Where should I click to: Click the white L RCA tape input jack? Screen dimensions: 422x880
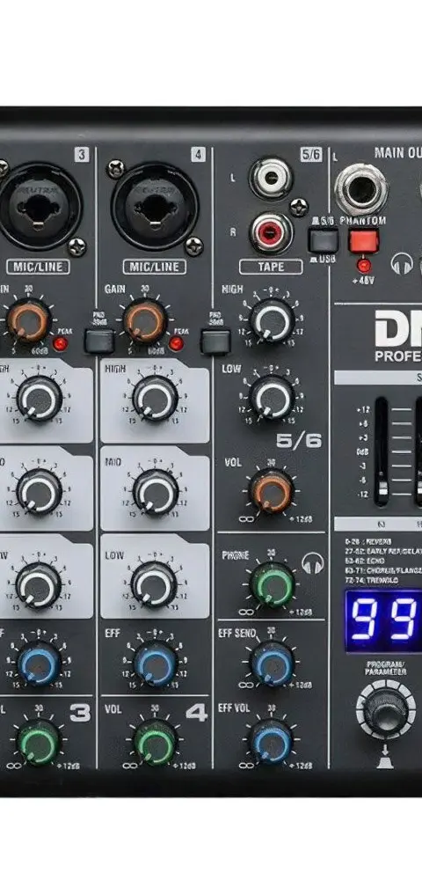click(272, 179)
